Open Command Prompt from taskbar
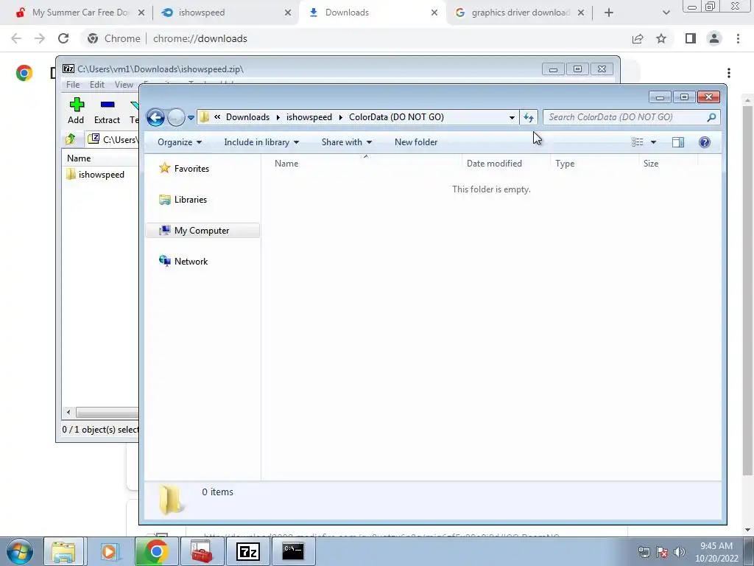 [x=293, y=551]
